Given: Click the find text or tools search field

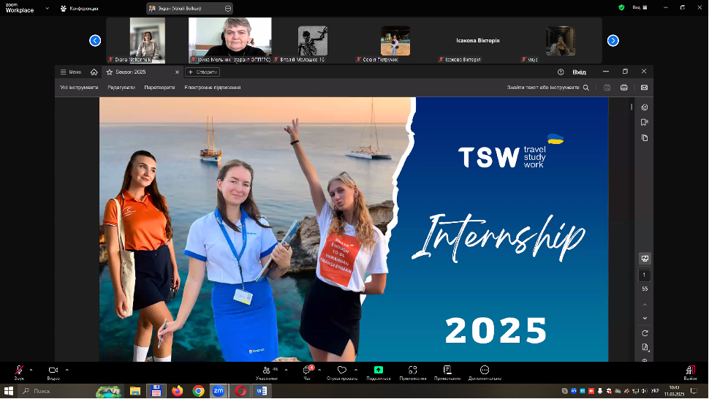Looking at the screenshot, I should click(548, 88).
